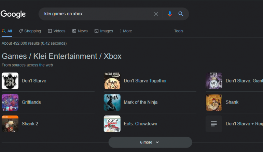The image size is (263, 152).
Task: Open the Don't Starve: Giant Edition link
Action: 244,81
